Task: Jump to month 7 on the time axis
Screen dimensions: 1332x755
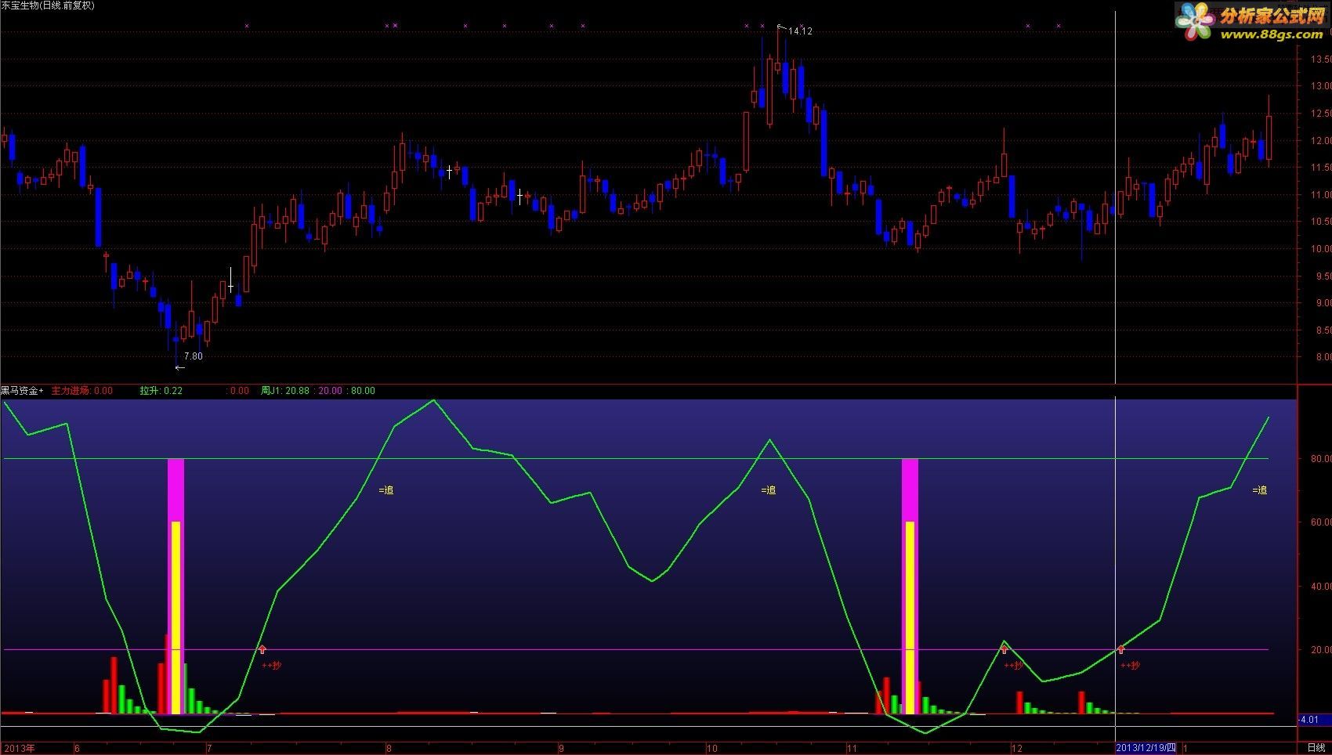Action: tap(209, 748)
